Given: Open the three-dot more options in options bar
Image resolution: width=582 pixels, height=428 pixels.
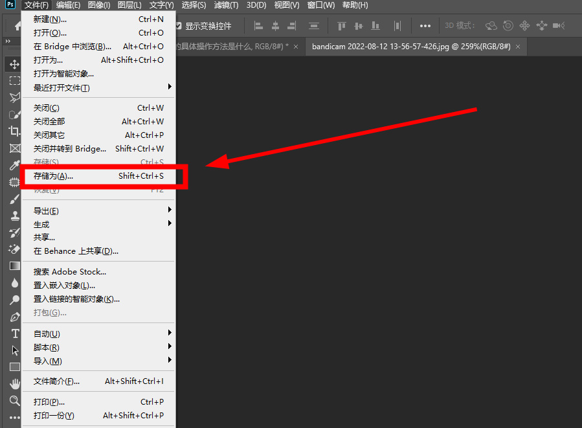Looking at the screenshot, I should [x=425, y=26].
